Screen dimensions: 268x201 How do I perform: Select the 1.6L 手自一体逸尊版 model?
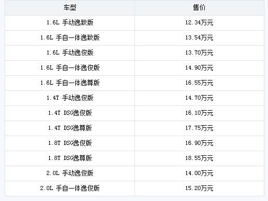tap(70, 83)
